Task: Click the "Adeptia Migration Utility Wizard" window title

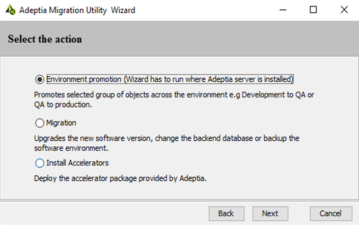Action: 77,10
